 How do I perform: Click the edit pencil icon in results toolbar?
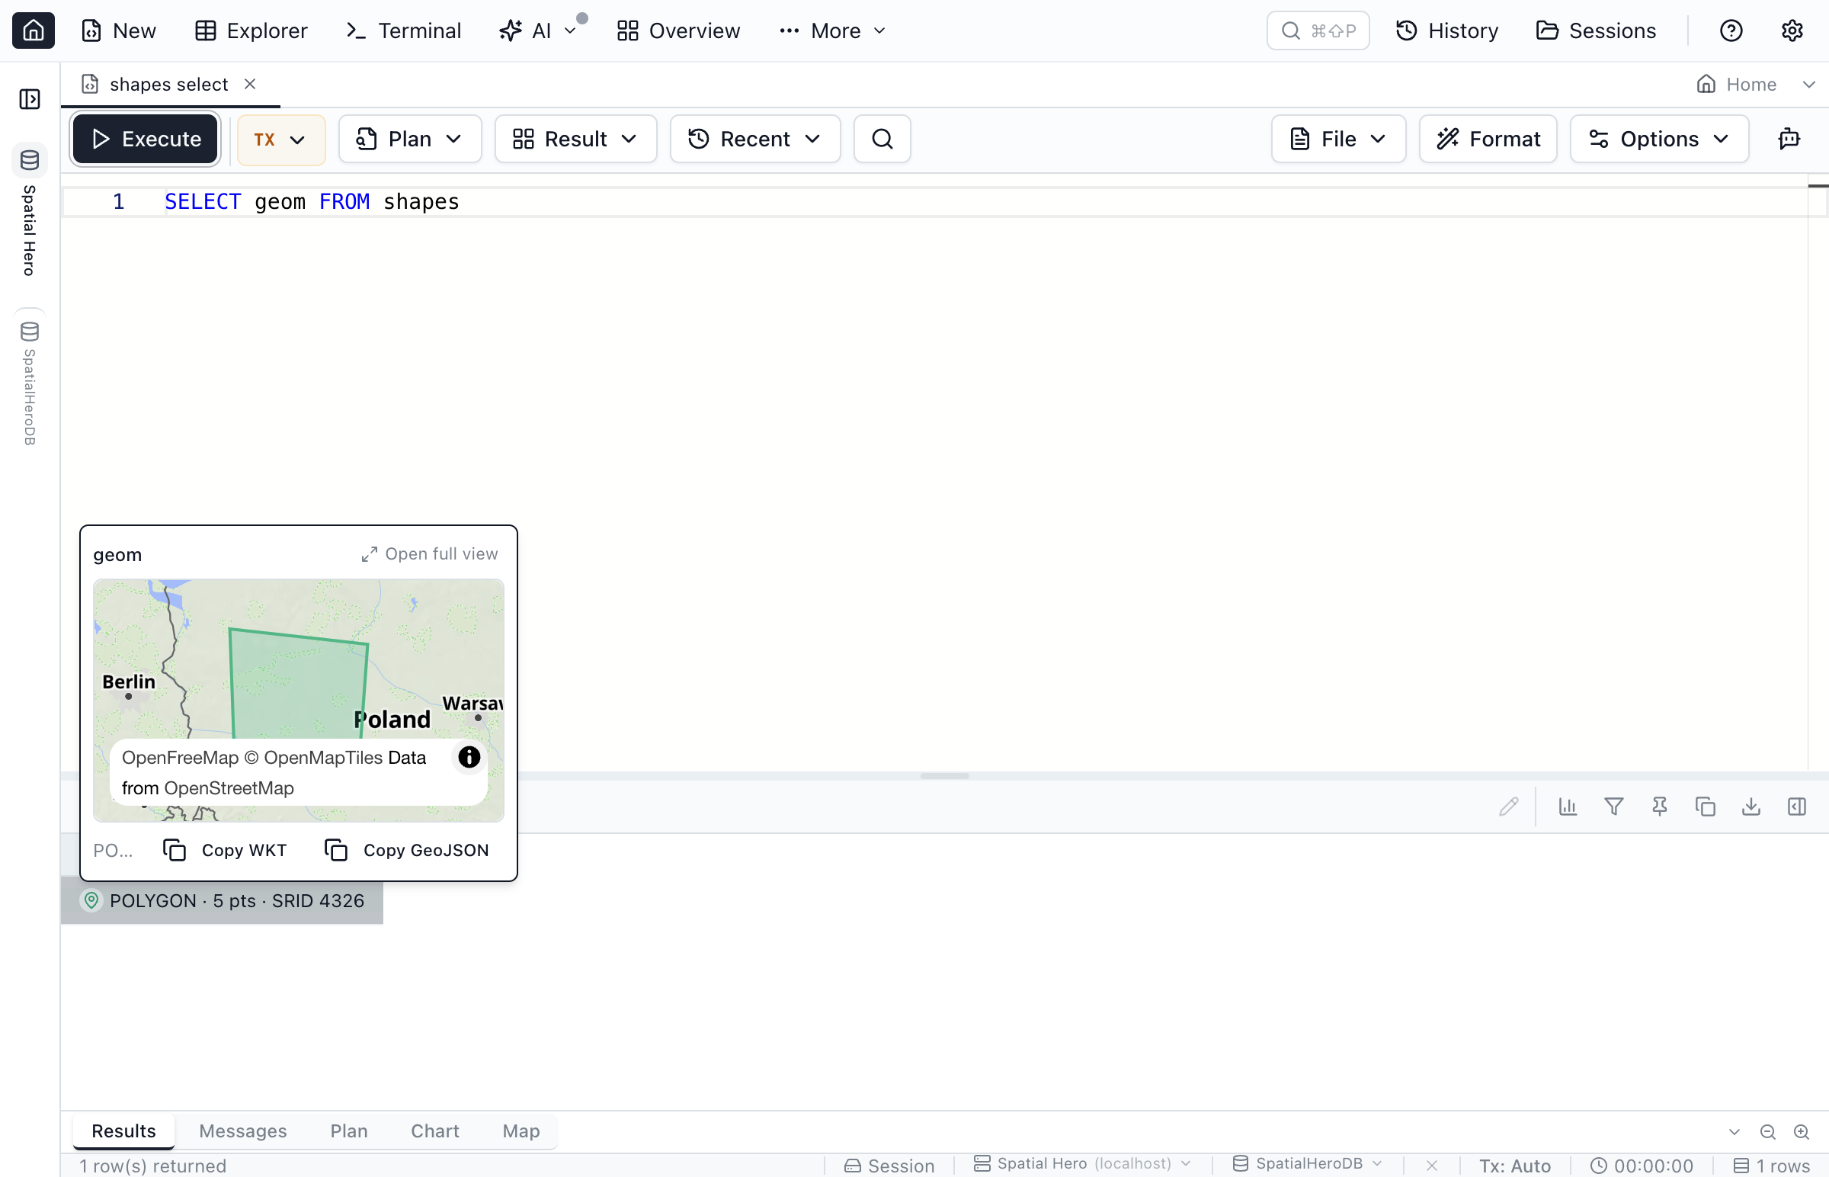click(x=1508, y=807)
